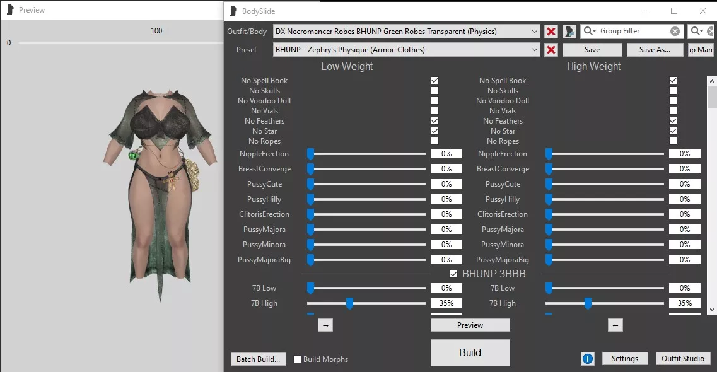Uncheck High Weight No Feathers
This screenshot has width=717, height=372.
(673, 120)
